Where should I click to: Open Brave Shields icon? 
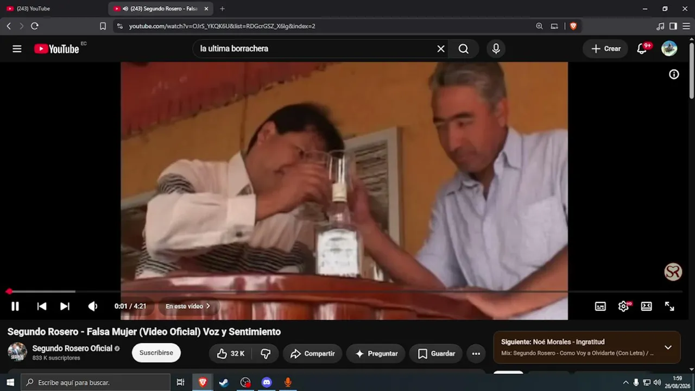click(573, 26)
